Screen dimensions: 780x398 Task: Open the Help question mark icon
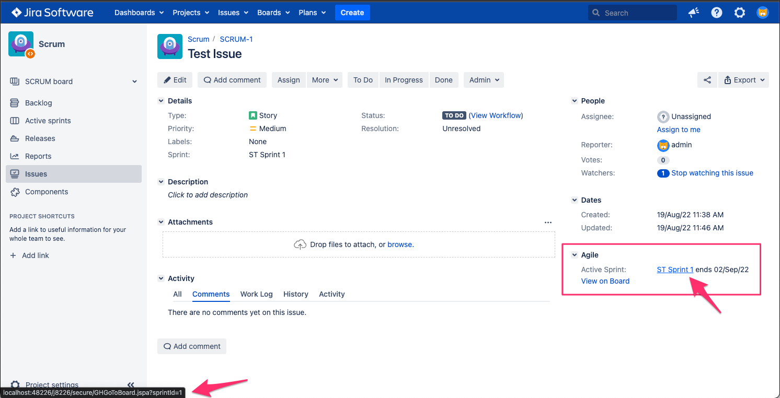click(x=717, y=13)
